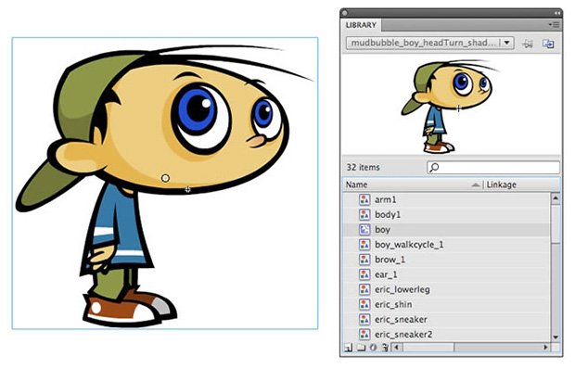575x369 pixels.
Task: Switch to the LIBRARY tab
Action: (x=361, y=25)
